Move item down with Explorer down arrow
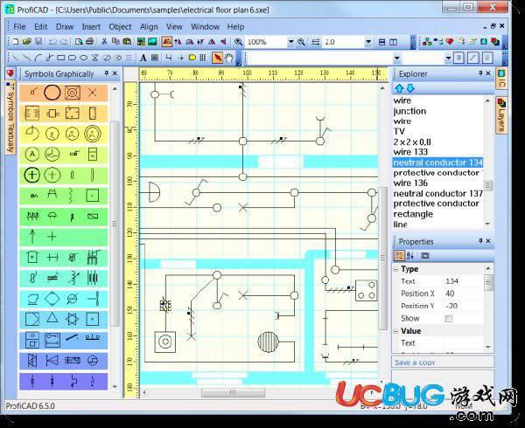This screenshot has height=428, width=525. (410, 88)
